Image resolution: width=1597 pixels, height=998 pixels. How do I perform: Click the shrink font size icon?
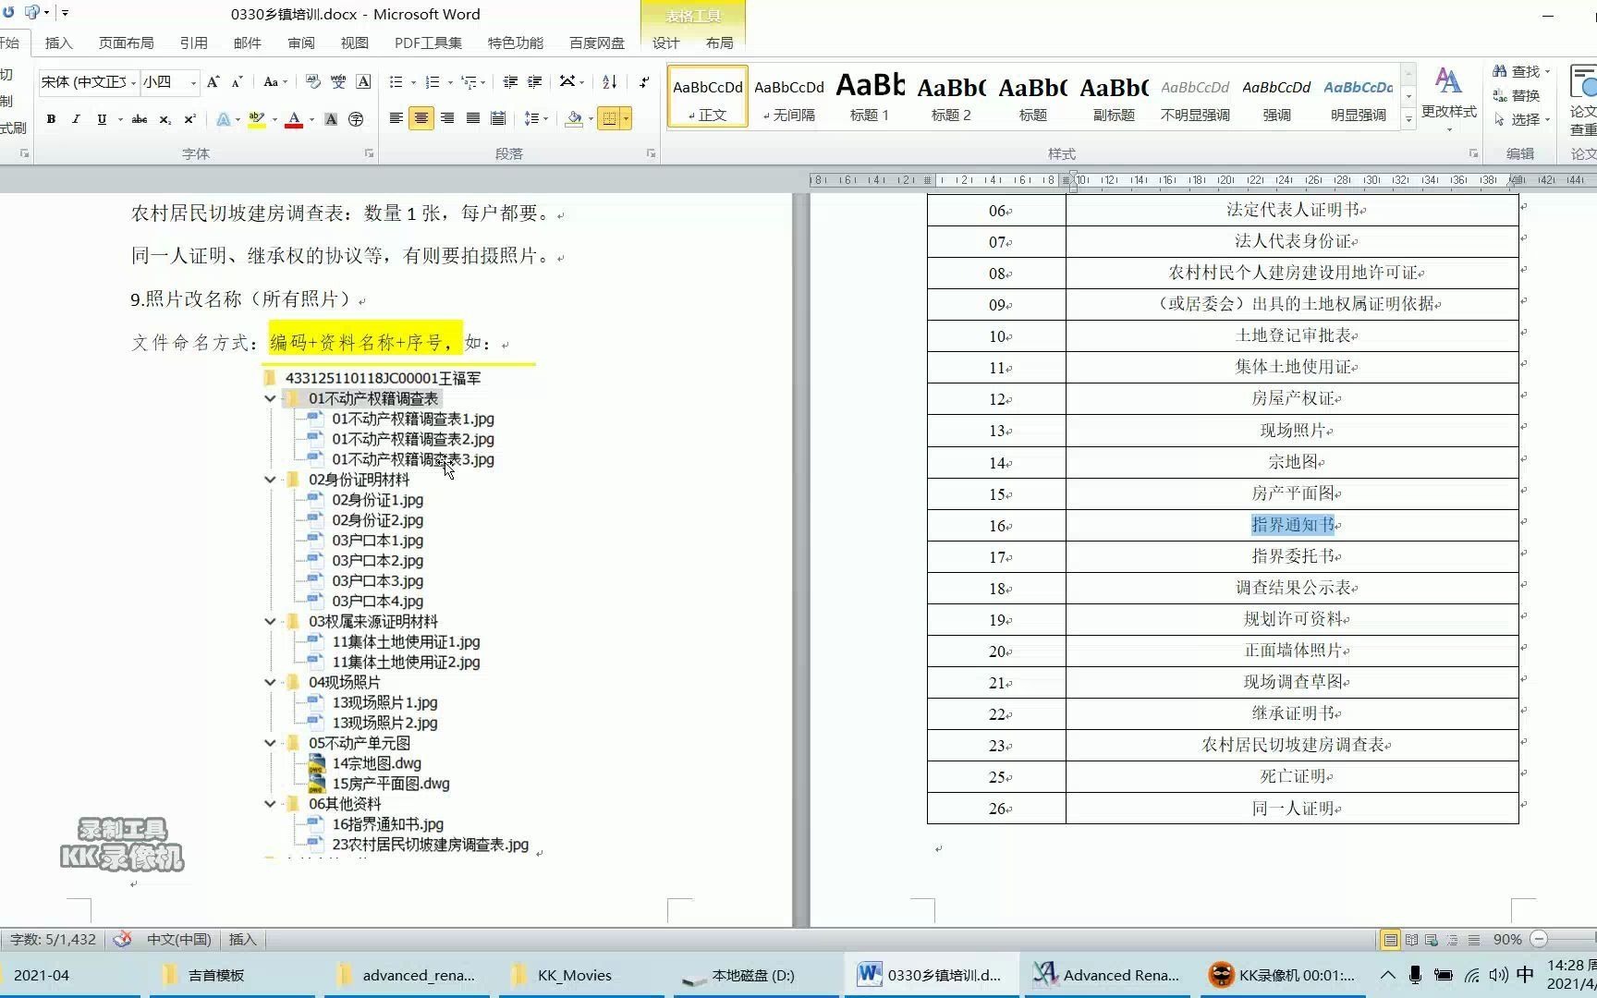tap(237, 82)
